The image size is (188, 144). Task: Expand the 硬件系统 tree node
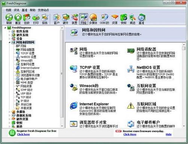(9, 35)
